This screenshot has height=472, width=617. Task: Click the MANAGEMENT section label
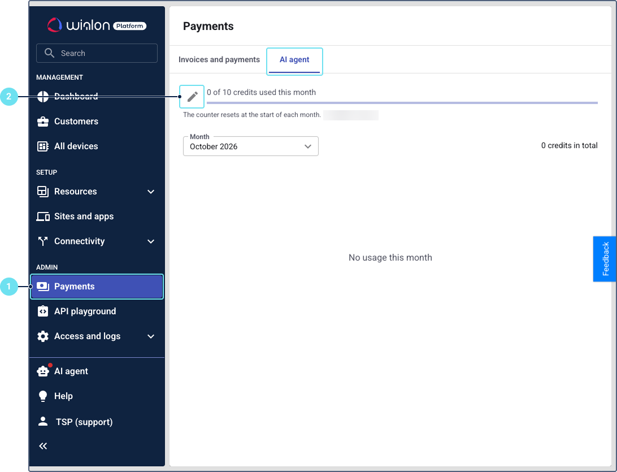(59, 77)
